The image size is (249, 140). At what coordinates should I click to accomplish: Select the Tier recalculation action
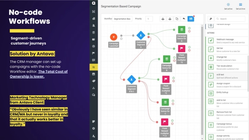tap(227, 67)
